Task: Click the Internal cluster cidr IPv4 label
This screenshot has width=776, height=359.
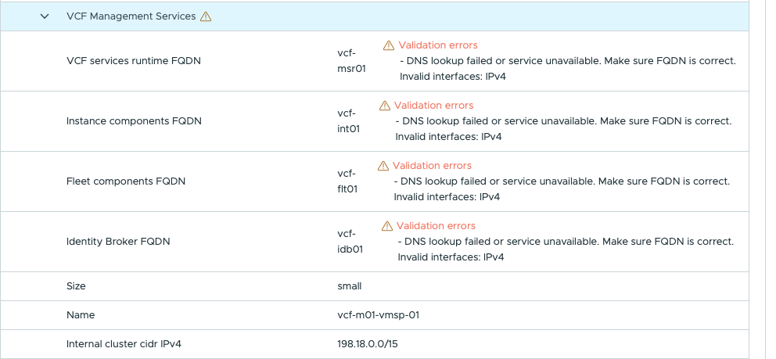Action: (124, 343)
